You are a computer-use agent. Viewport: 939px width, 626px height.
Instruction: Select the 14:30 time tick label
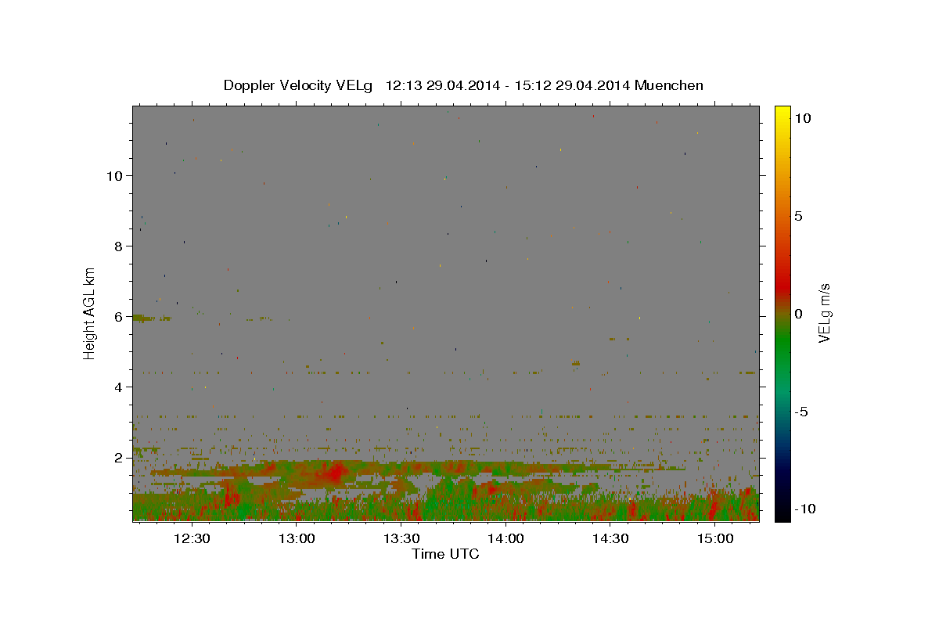point(610,538)
